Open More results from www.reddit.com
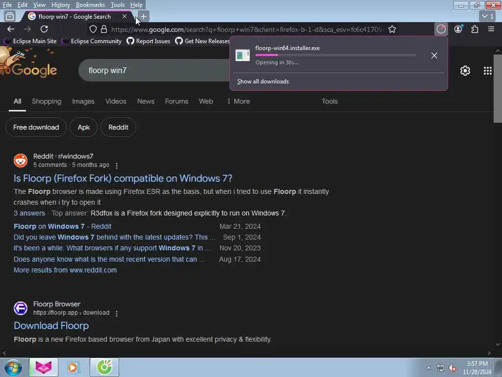Viewport: 502px width, 377px height. click(65, 270)
